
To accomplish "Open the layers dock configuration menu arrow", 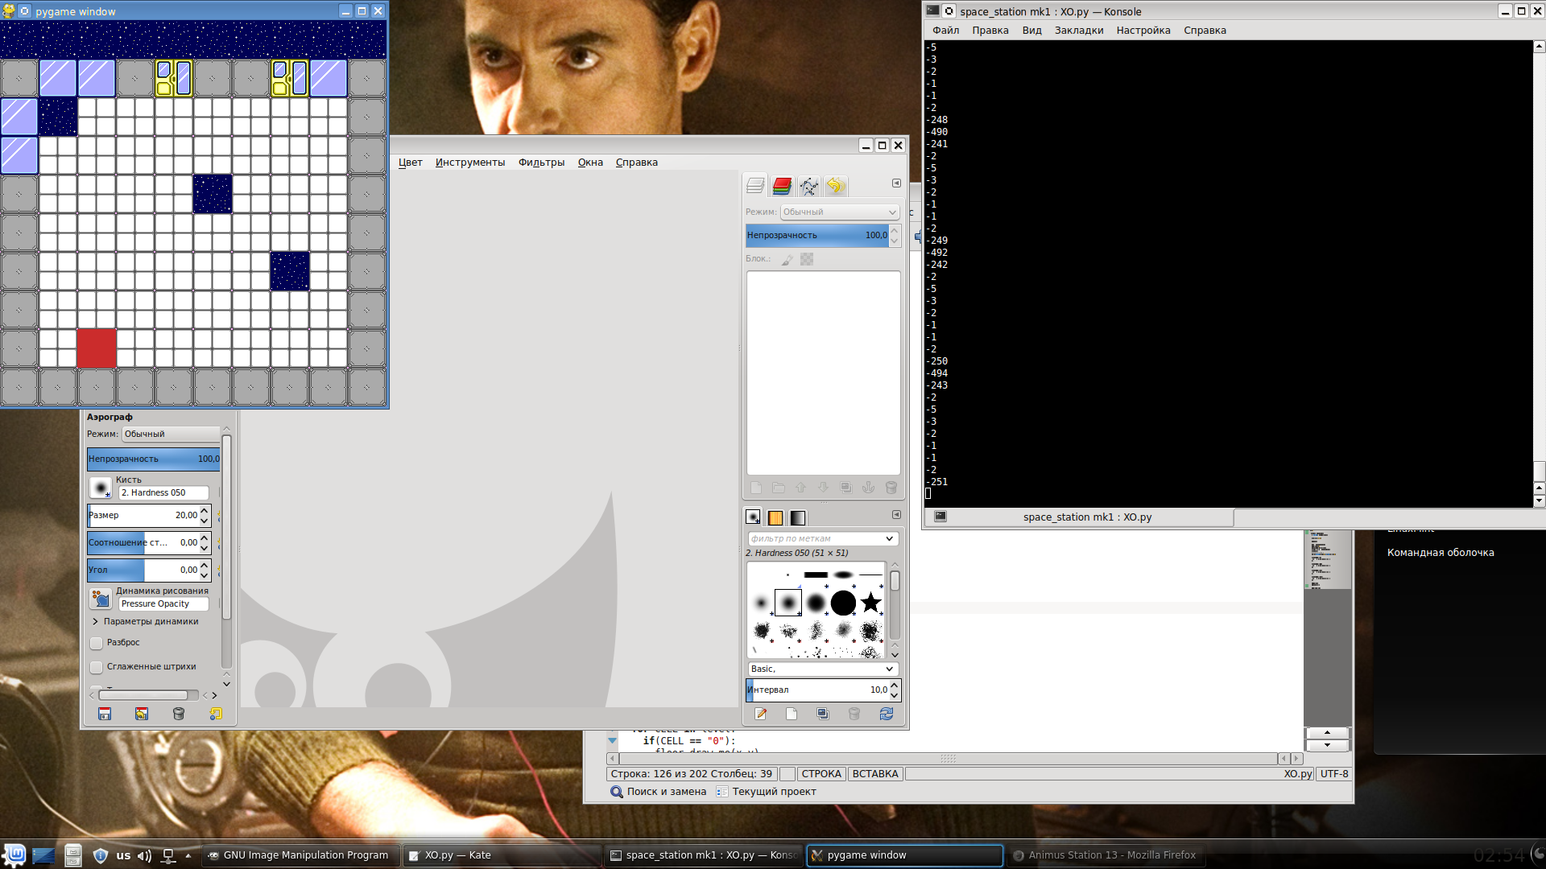I will click(x=896, y=183).
